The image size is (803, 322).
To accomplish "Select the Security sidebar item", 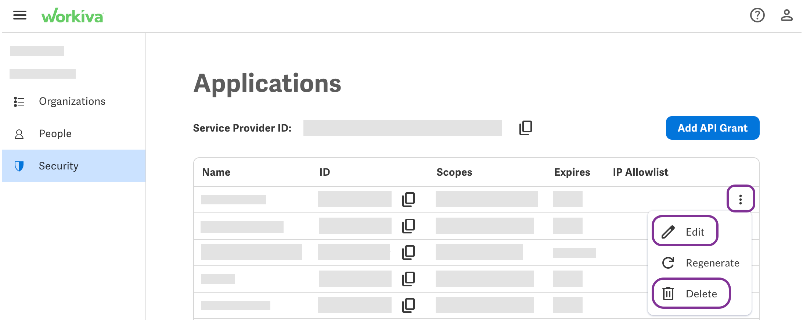I will (x=59, y=166).
